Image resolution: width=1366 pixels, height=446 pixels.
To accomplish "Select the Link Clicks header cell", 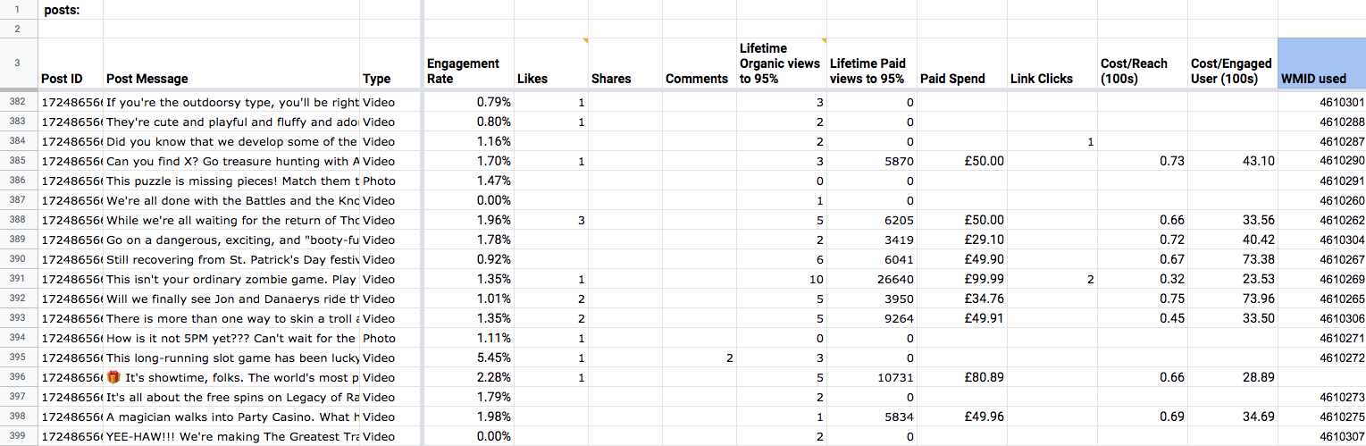I will click(1052, 63).
